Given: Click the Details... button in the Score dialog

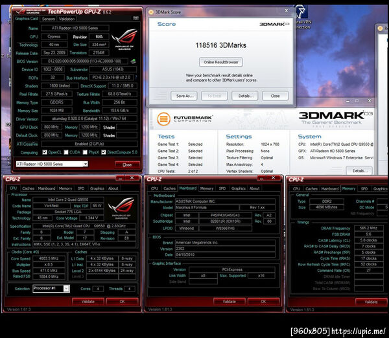Looking at the screenshot, I should [x=245, y=96].
